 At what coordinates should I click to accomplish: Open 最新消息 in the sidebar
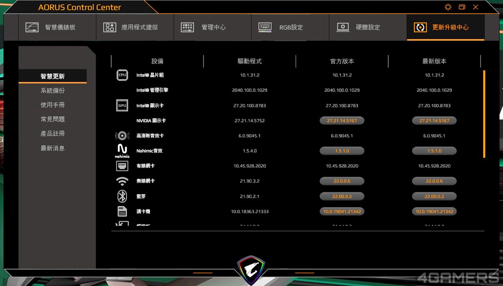pos(53,148)
